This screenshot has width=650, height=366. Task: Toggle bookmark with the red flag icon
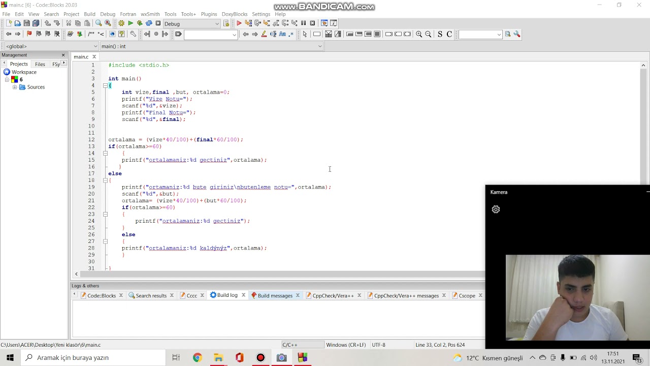(x=29, y=34)
